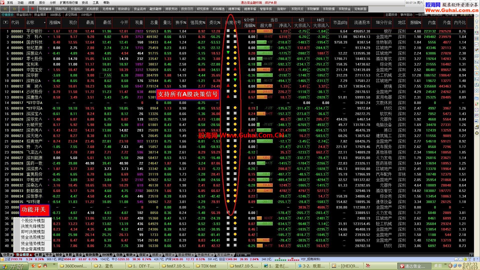The width and height of the screenshot is (480, 270).
Task: Click the red up-triangle toolbar button
Action: [23, 9]
